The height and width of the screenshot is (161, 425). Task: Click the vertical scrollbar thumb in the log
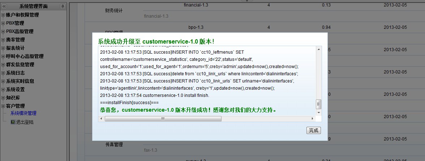click(318, 104)
